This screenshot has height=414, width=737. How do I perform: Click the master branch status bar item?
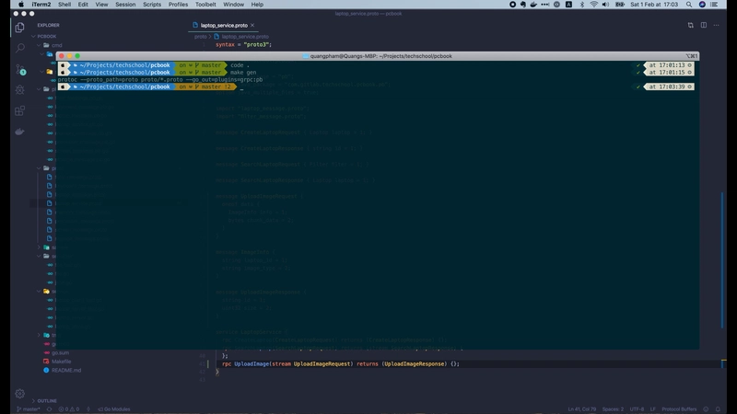(29, 409)
